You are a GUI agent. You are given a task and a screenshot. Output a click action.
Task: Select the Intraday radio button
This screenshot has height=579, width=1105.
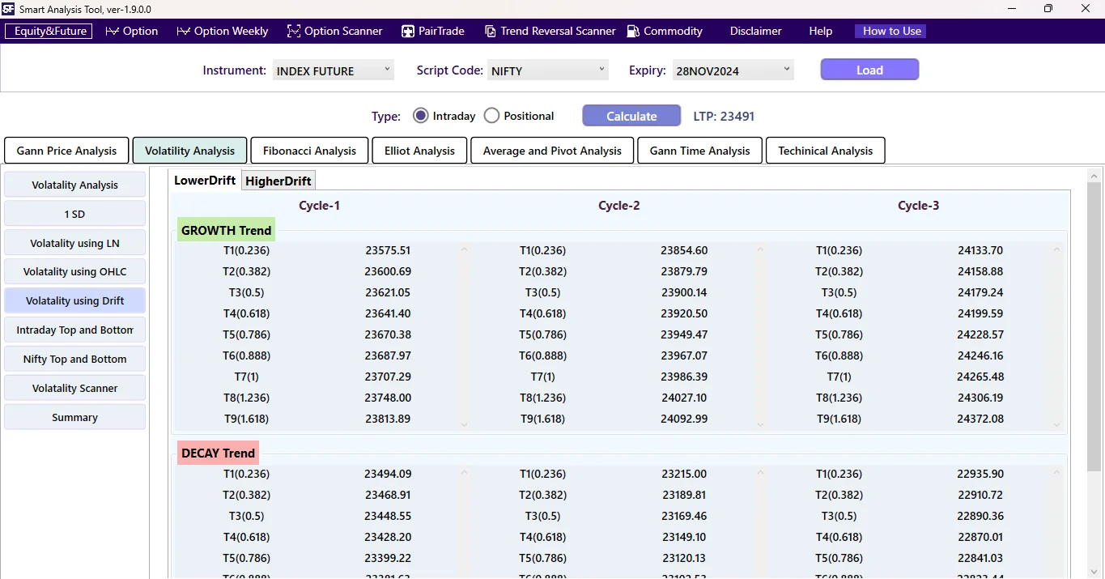420,115
